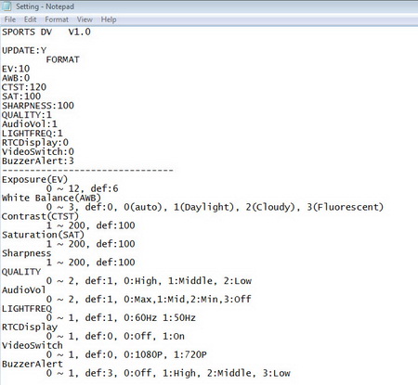This screenshot has height=385, width=418.
Task: Click the SPORTS DV V1.0 header line
Action: 46,32
